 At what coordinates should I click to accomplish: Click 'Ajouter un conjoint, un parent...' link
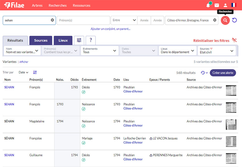(110, 29)
